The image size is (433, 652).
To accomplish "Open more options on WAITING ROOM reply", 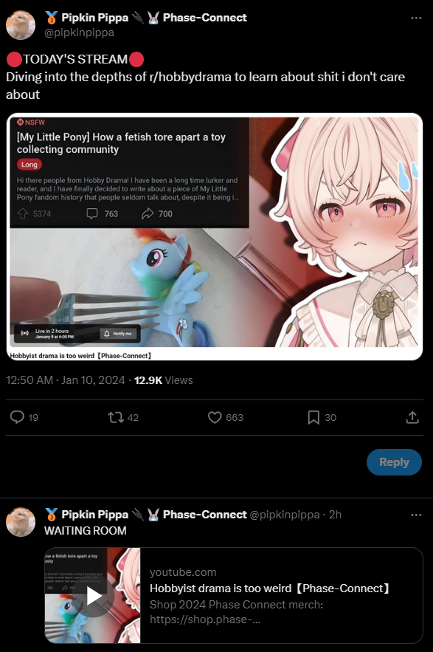I will [x=416, y=515].
